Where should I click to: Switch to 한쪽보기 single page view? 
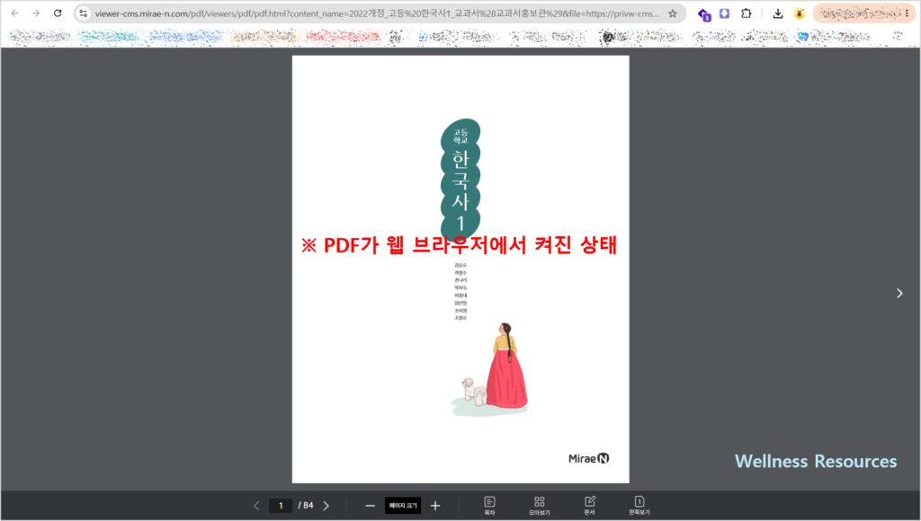(639, 505)
